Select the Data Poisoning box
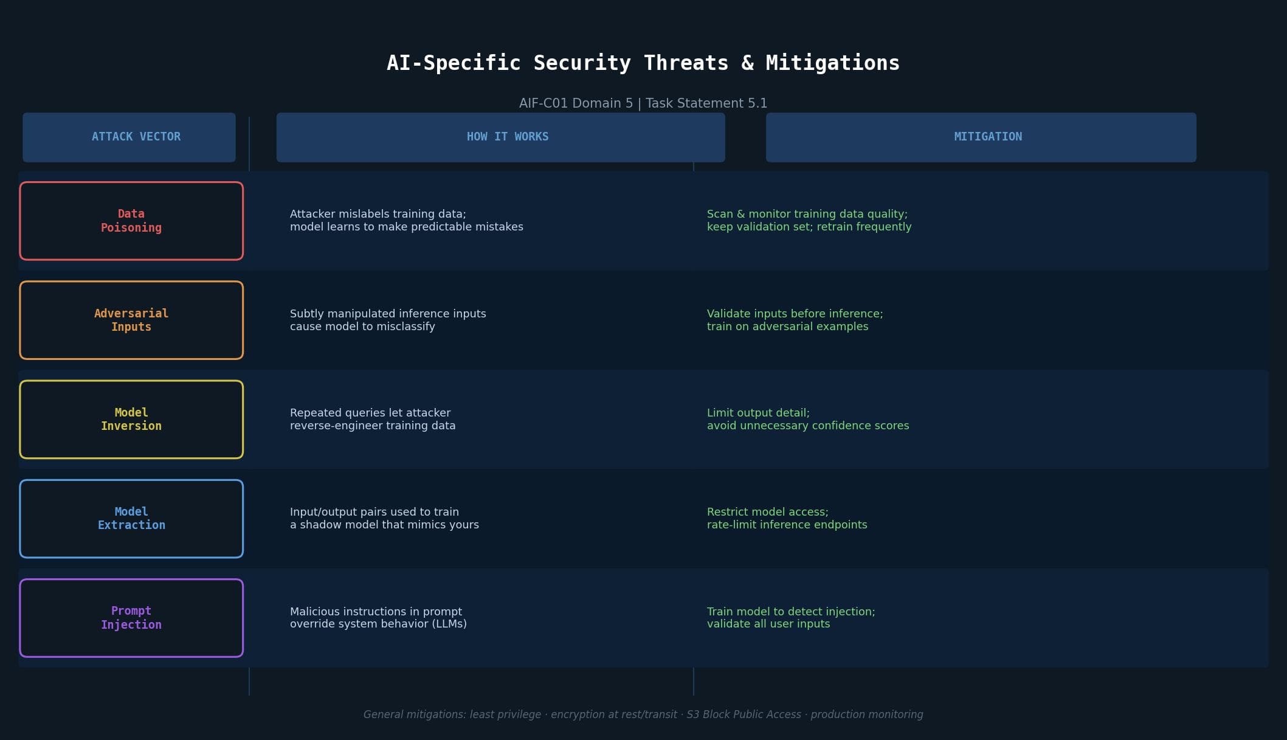The width and height of the screenshot is (1287, 740). [131, 221]
